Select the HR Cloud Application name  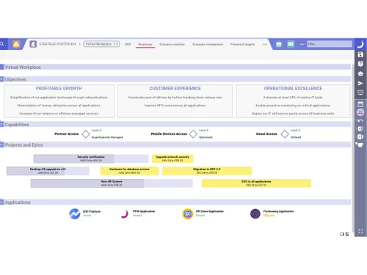point(210,211)
